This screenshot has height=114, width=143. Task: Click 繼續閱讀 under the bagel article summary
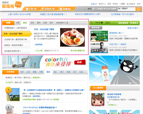[x=39, y=44]
